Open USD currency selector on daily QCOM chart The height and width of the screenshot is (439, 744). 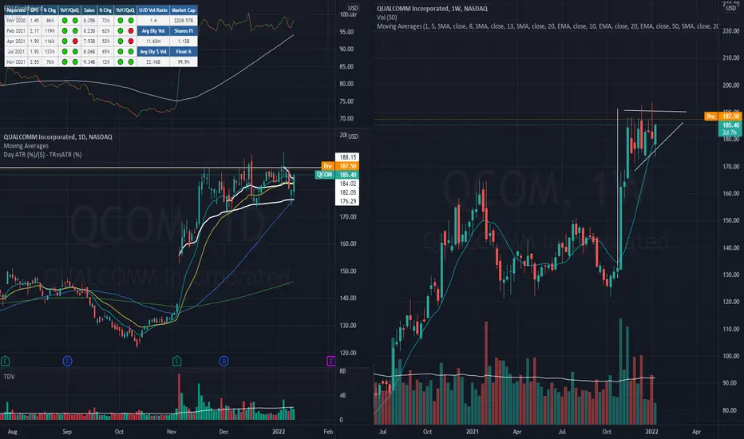tap(353, 136)
